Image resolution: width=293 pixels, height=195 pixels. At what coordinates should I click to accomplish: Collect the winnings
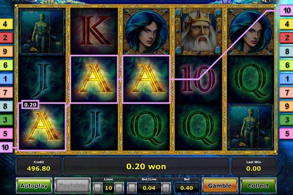[259, 186]
